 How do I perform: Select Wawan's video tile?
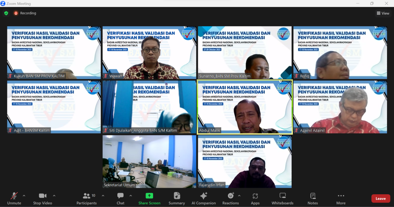tap(149, 52)
